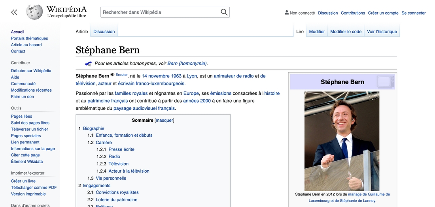Open mariage de Guillaume de Luxembourg caption link

[x=349, y=197]
